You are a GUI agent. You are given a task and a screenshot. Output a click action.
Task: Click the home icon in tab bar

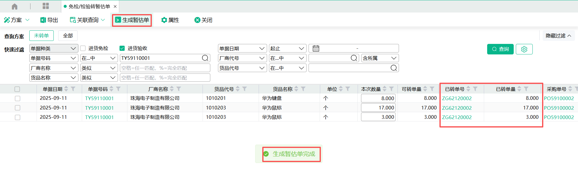(x=14, y=6)
